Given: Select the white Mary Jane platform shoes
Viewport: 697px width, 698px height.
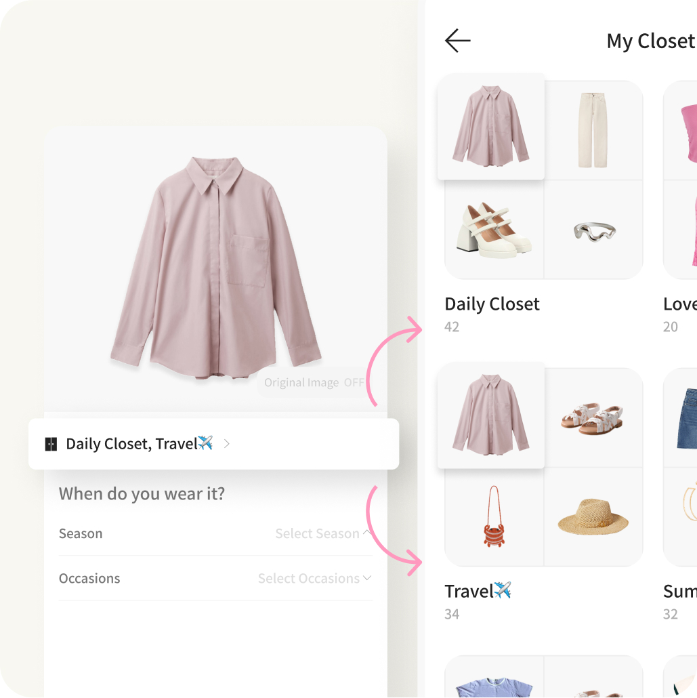Looking at the screenshot, I should pos(494,230).
